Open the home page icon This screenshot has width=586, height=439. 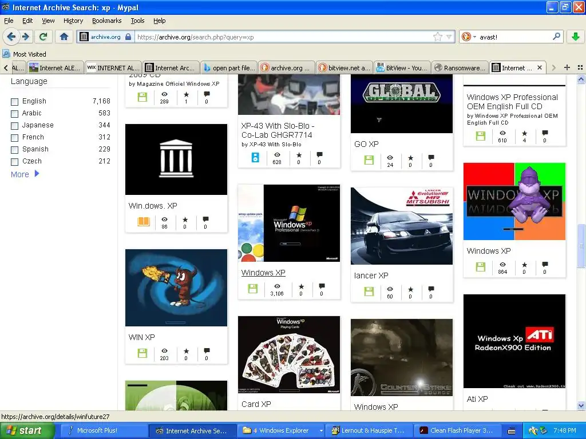click(x=64, y=37)
